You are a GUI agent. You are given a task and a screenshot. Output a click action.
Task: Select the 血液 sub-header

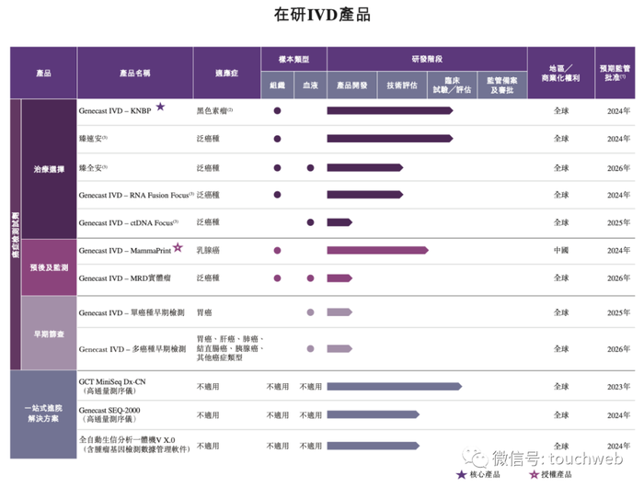(311, 85)
